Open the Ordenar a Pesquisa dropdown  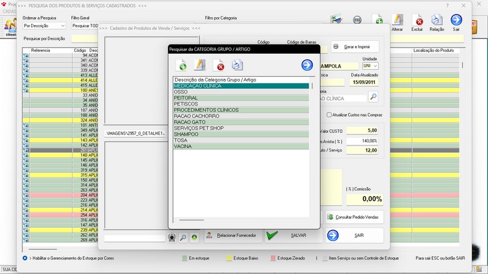(45, 26)
